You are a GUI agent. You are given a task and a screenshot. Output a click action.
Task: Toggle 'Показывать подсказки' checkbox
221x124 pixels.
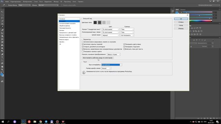[x=124, y=47]
